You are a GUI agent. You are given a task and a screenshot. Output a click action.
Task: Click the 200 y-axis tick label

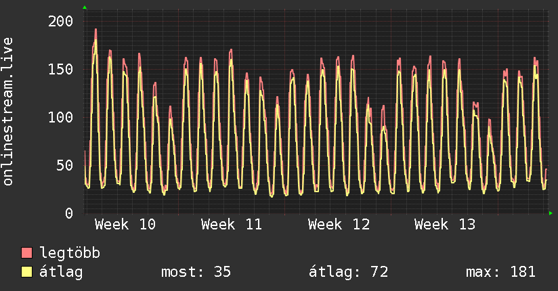[x=60, y=21]
